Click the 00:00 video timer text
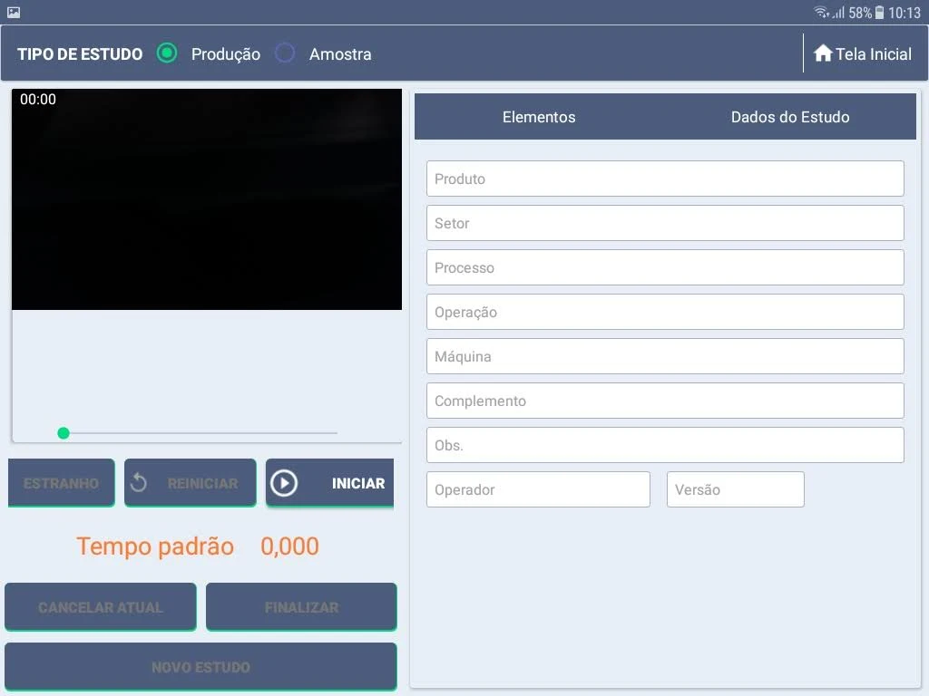929x696 pixels. coord(38,100)
